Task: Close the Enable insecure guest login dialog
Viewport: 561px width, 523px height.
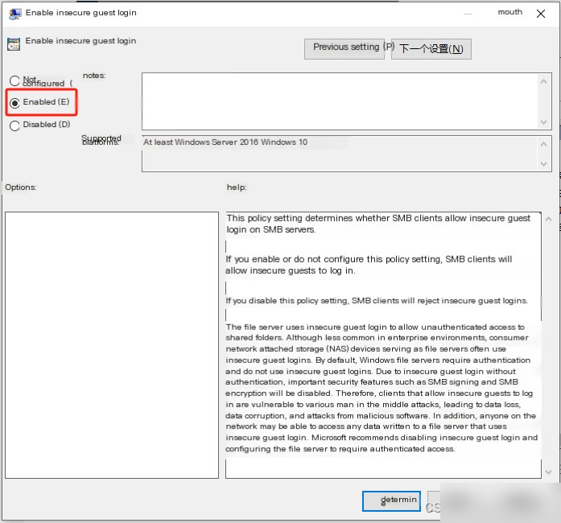Action: click(x=541, y=14)
